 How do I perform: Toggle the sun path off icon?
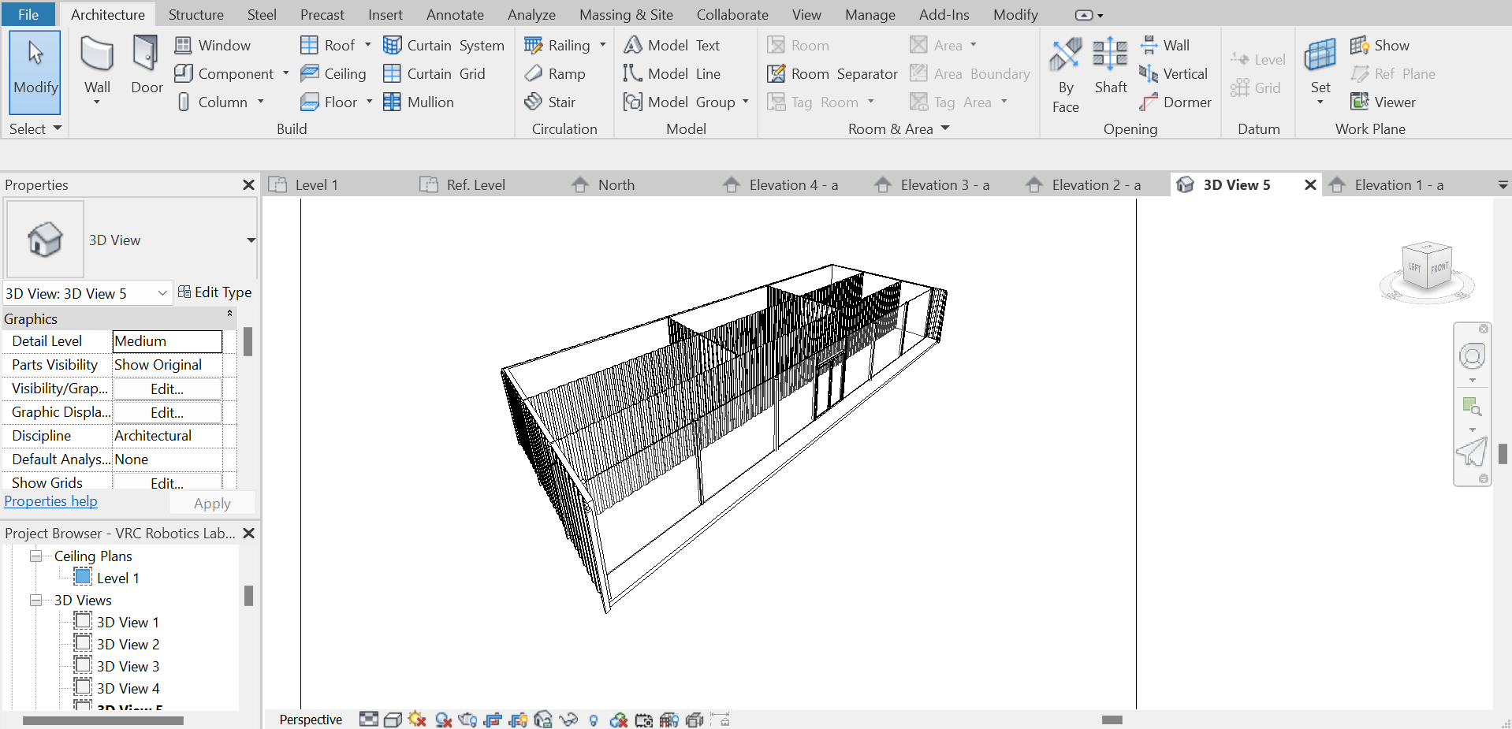418,720
